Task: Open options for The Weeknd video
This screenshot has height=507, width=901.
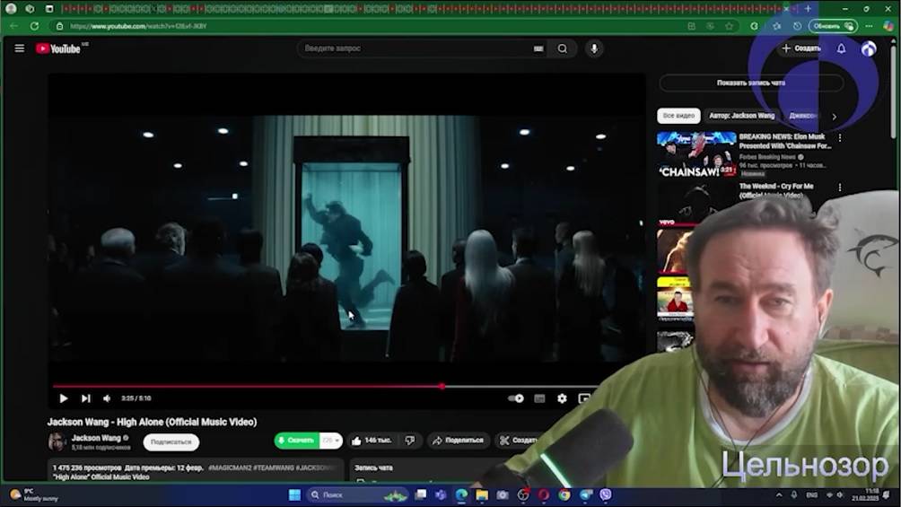Action: 839,188
